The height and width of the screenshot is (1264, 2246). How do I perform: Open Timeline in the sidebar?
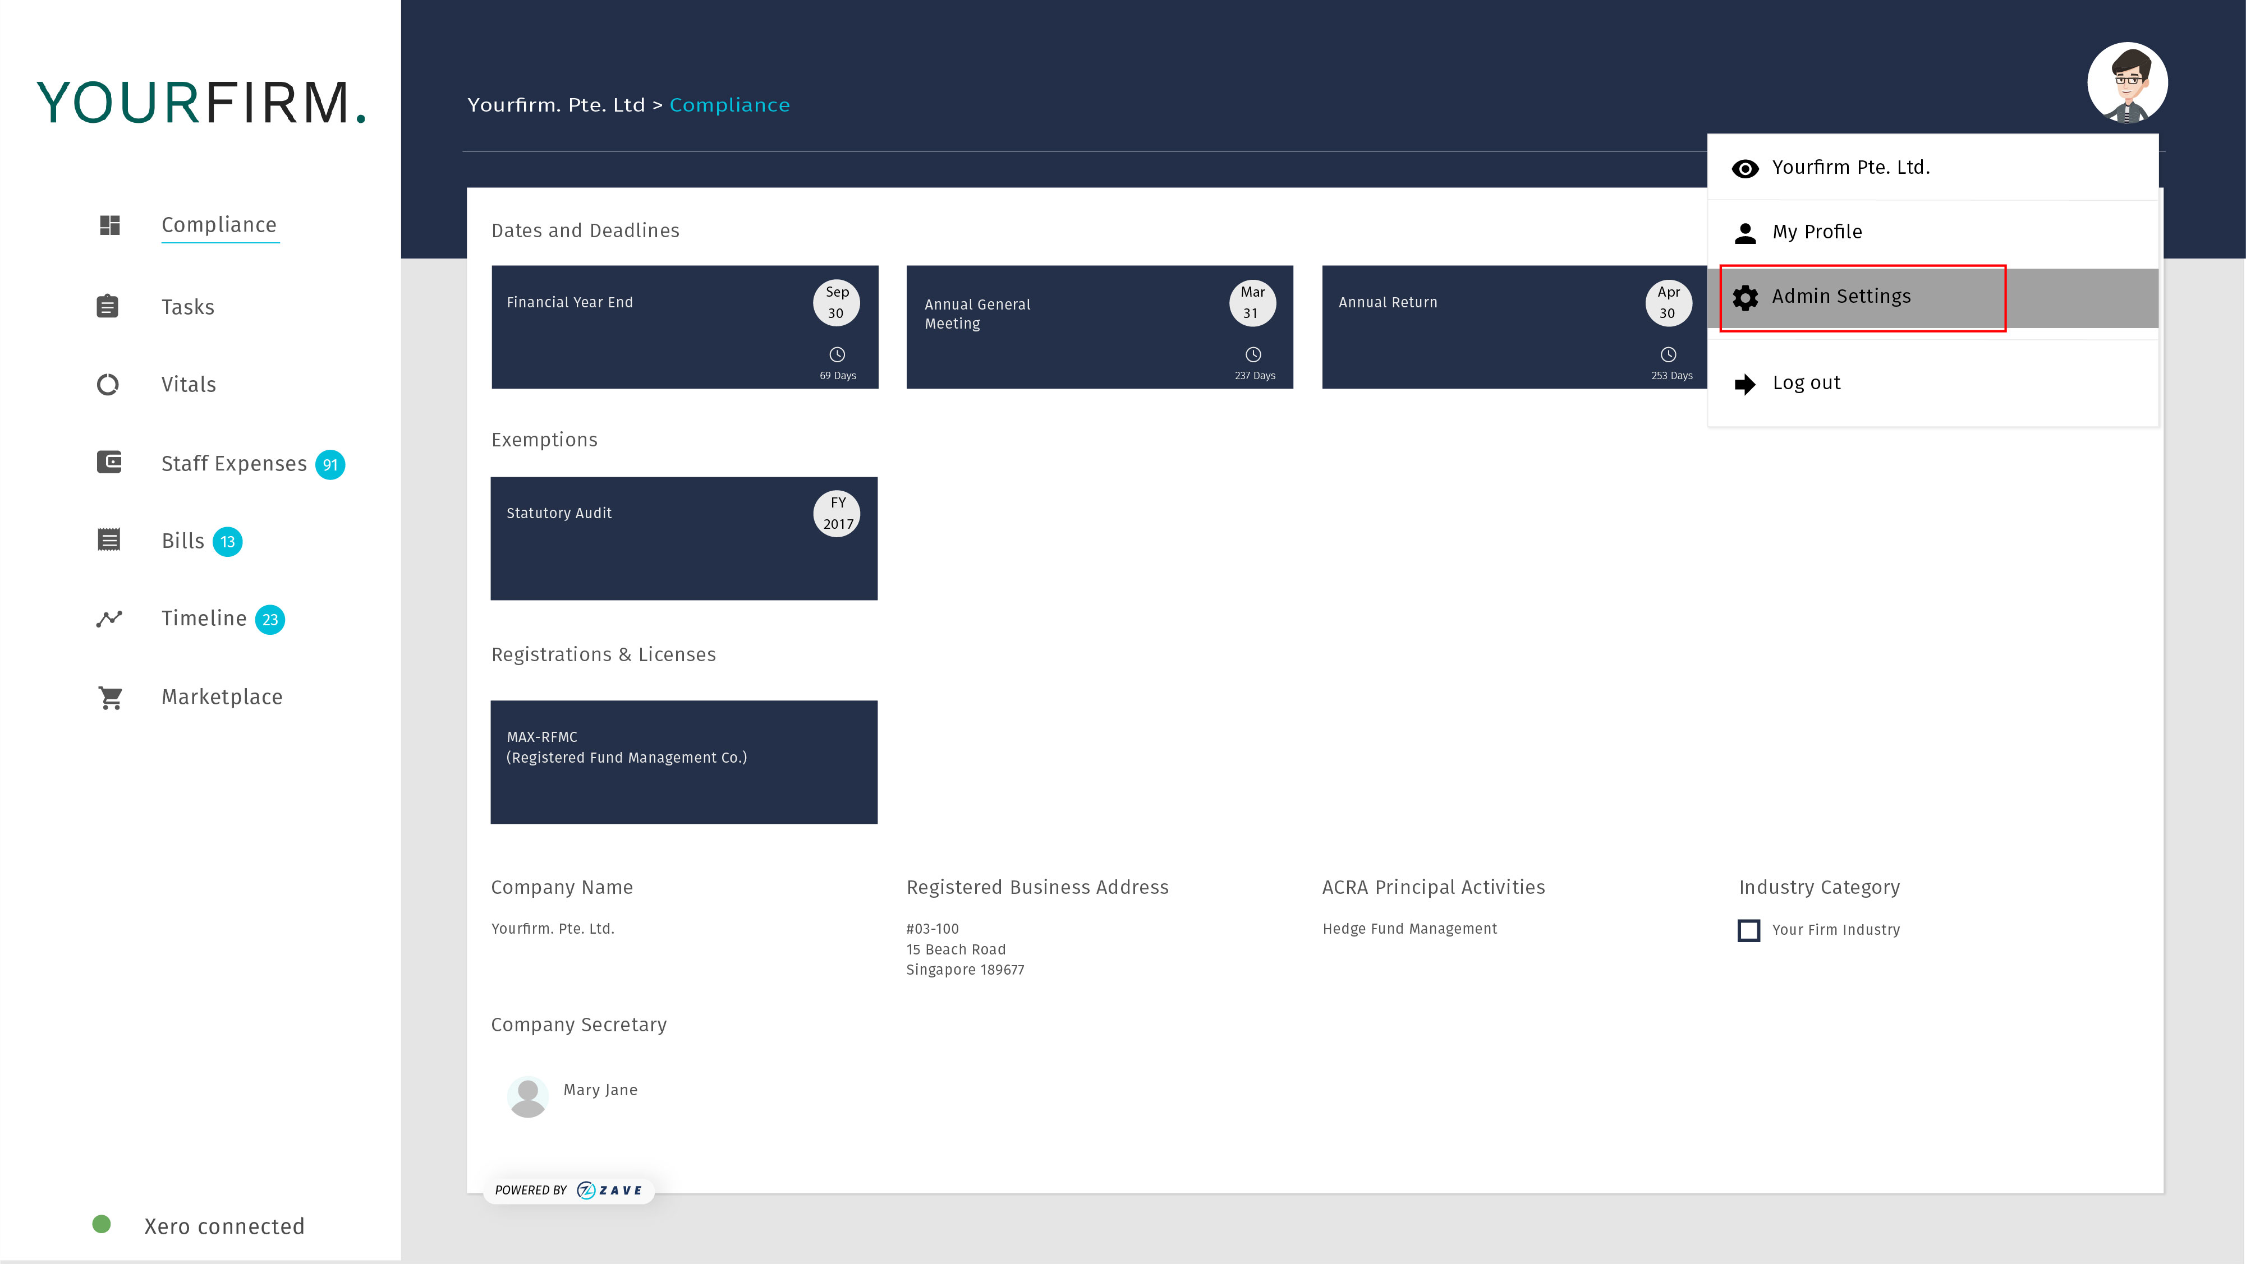point(204,618)
